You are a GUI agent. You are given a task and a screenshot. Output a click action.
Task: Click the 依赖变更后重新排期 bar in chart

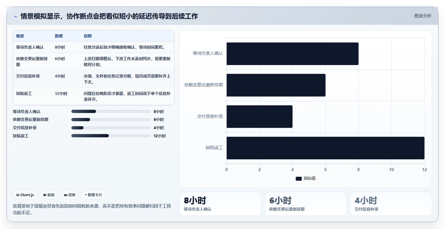point(276,85)
